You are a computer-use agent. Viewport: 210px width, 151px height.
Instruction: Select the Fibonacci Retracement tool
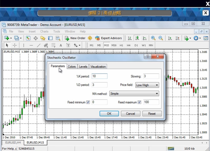[53, 45]
